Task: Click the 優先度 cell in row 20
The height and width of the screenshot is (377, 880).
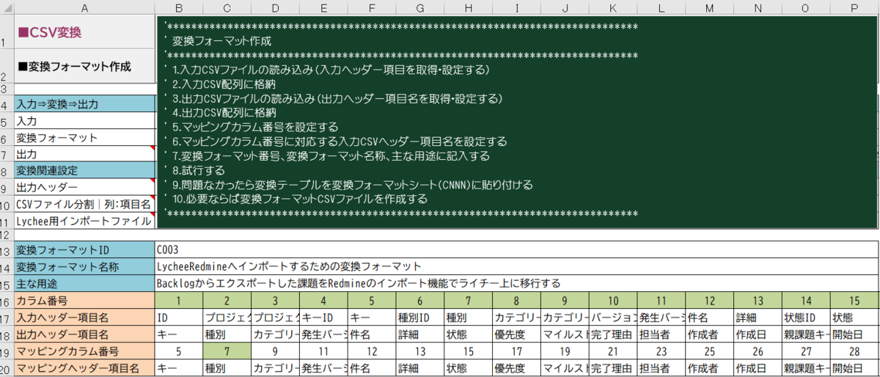Action: click(x=516, y=368)
